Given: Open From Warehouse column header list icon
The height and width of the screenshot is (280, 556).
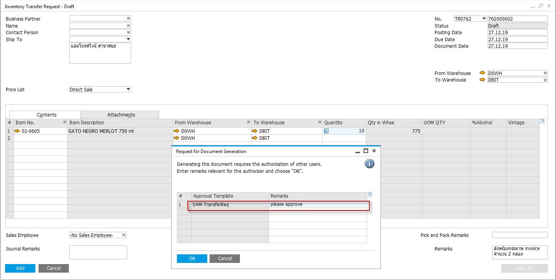Looking at the screenshot, I should [248, 122].
